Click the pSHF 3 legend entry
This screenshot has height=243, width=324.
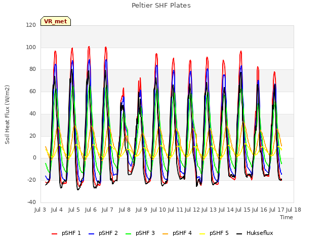pyautogui.click(x=140, y=233)
